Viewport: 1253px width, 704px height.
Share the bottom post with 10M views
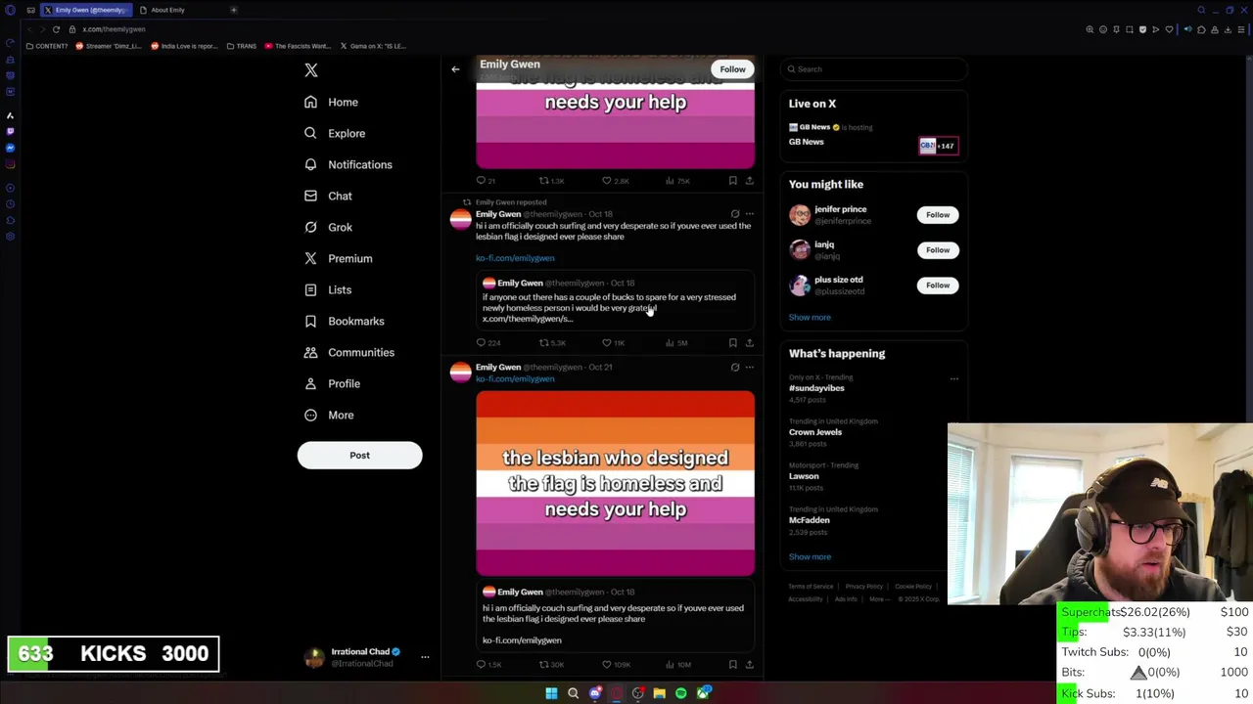pos(750,665)
